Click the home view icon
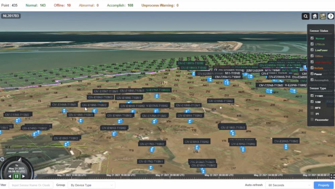 [314, 16]
